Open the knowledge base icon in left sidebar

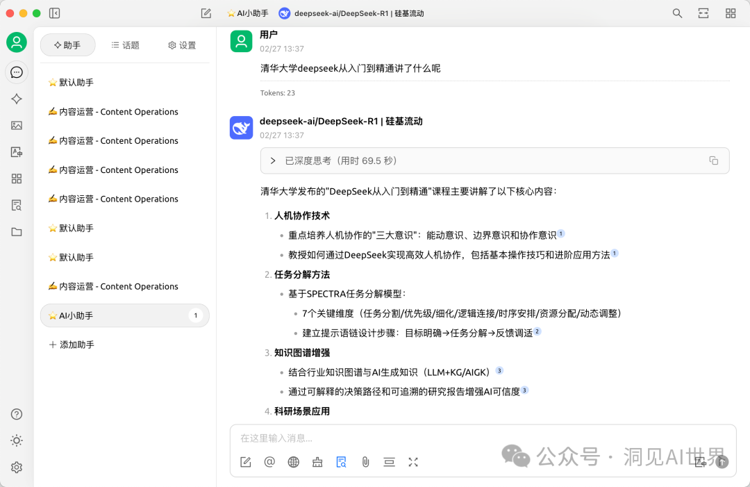[17, 206]
